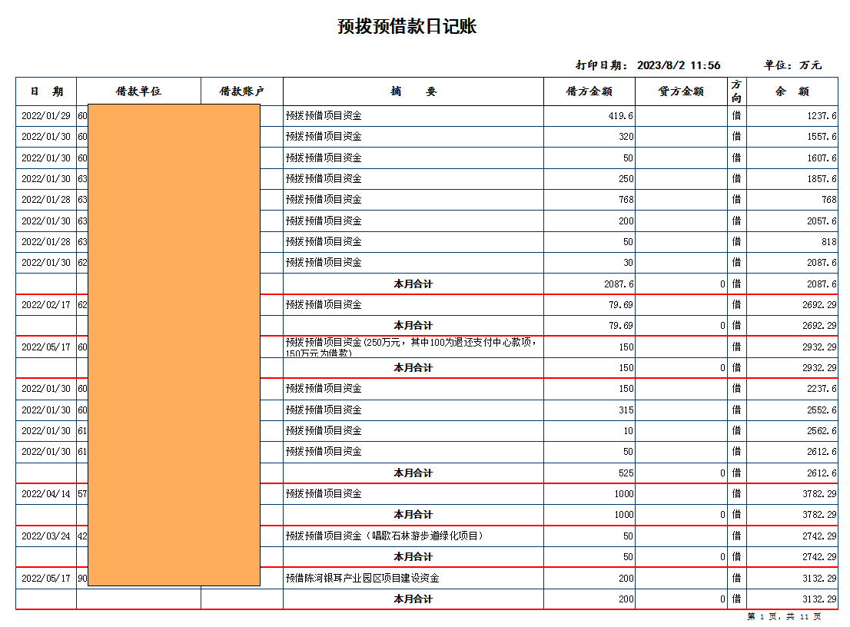Click the page footer 第 1 页，共 11 页
The width and height of the screenshot is (850, 627).
tap(784, 617)
